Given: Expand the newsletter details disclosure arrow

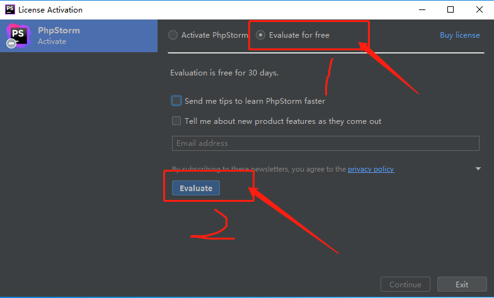Looking at the screenshot, I should [478, 168].
